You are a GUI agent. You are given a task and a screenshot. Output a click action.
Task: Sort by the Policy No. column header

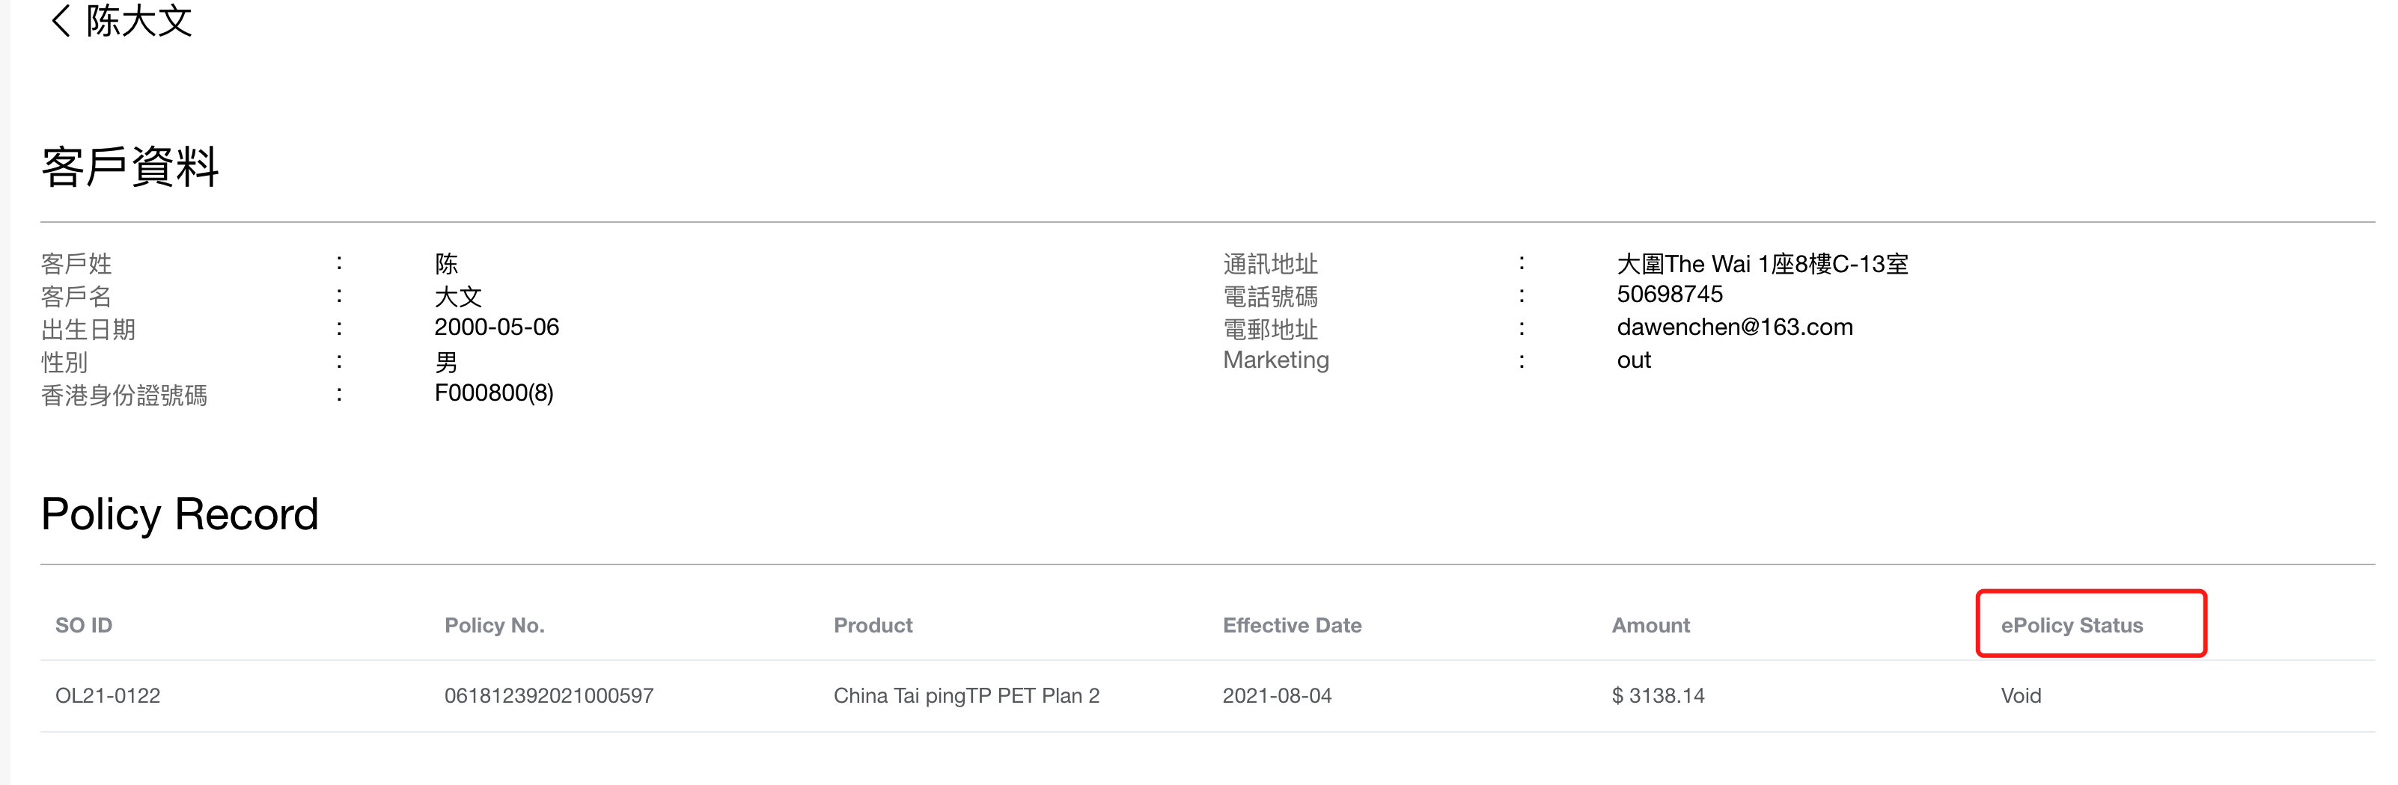[x=494, y=625]
